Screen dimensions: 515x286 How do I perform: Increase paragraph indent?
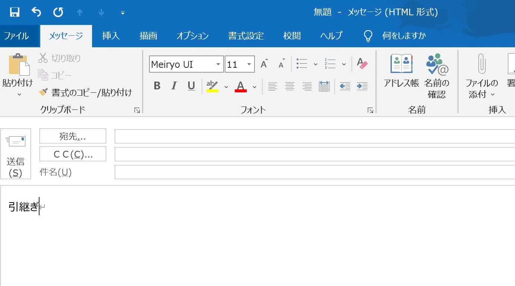(x=362, y=86)
